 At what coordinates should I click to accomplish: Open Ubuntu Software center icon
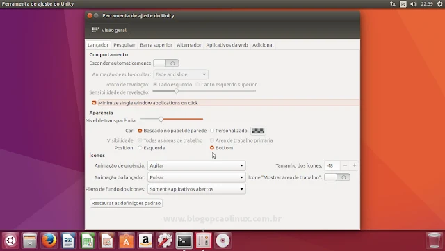point(127,241)
